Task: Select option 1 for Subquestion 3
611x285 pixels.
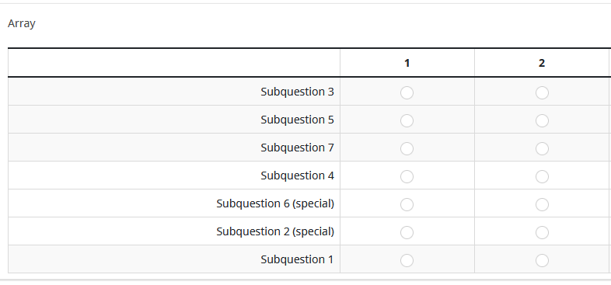Action: click(x=407, y=92)
